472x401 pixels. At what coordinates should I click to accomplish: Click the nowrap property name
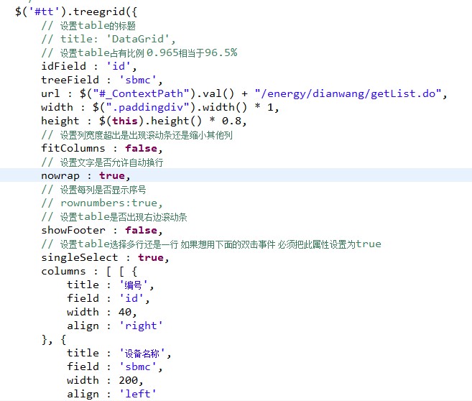[x=60, y=176]
